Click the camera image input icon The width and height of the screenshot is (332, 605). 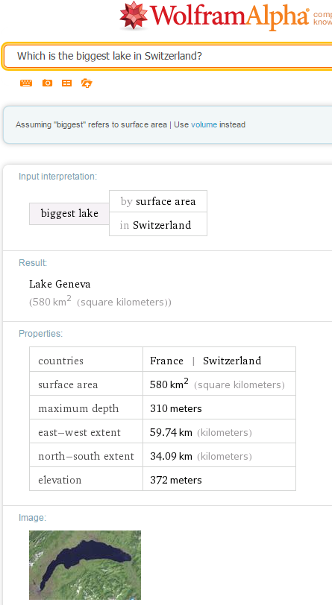tap(47, 83)
